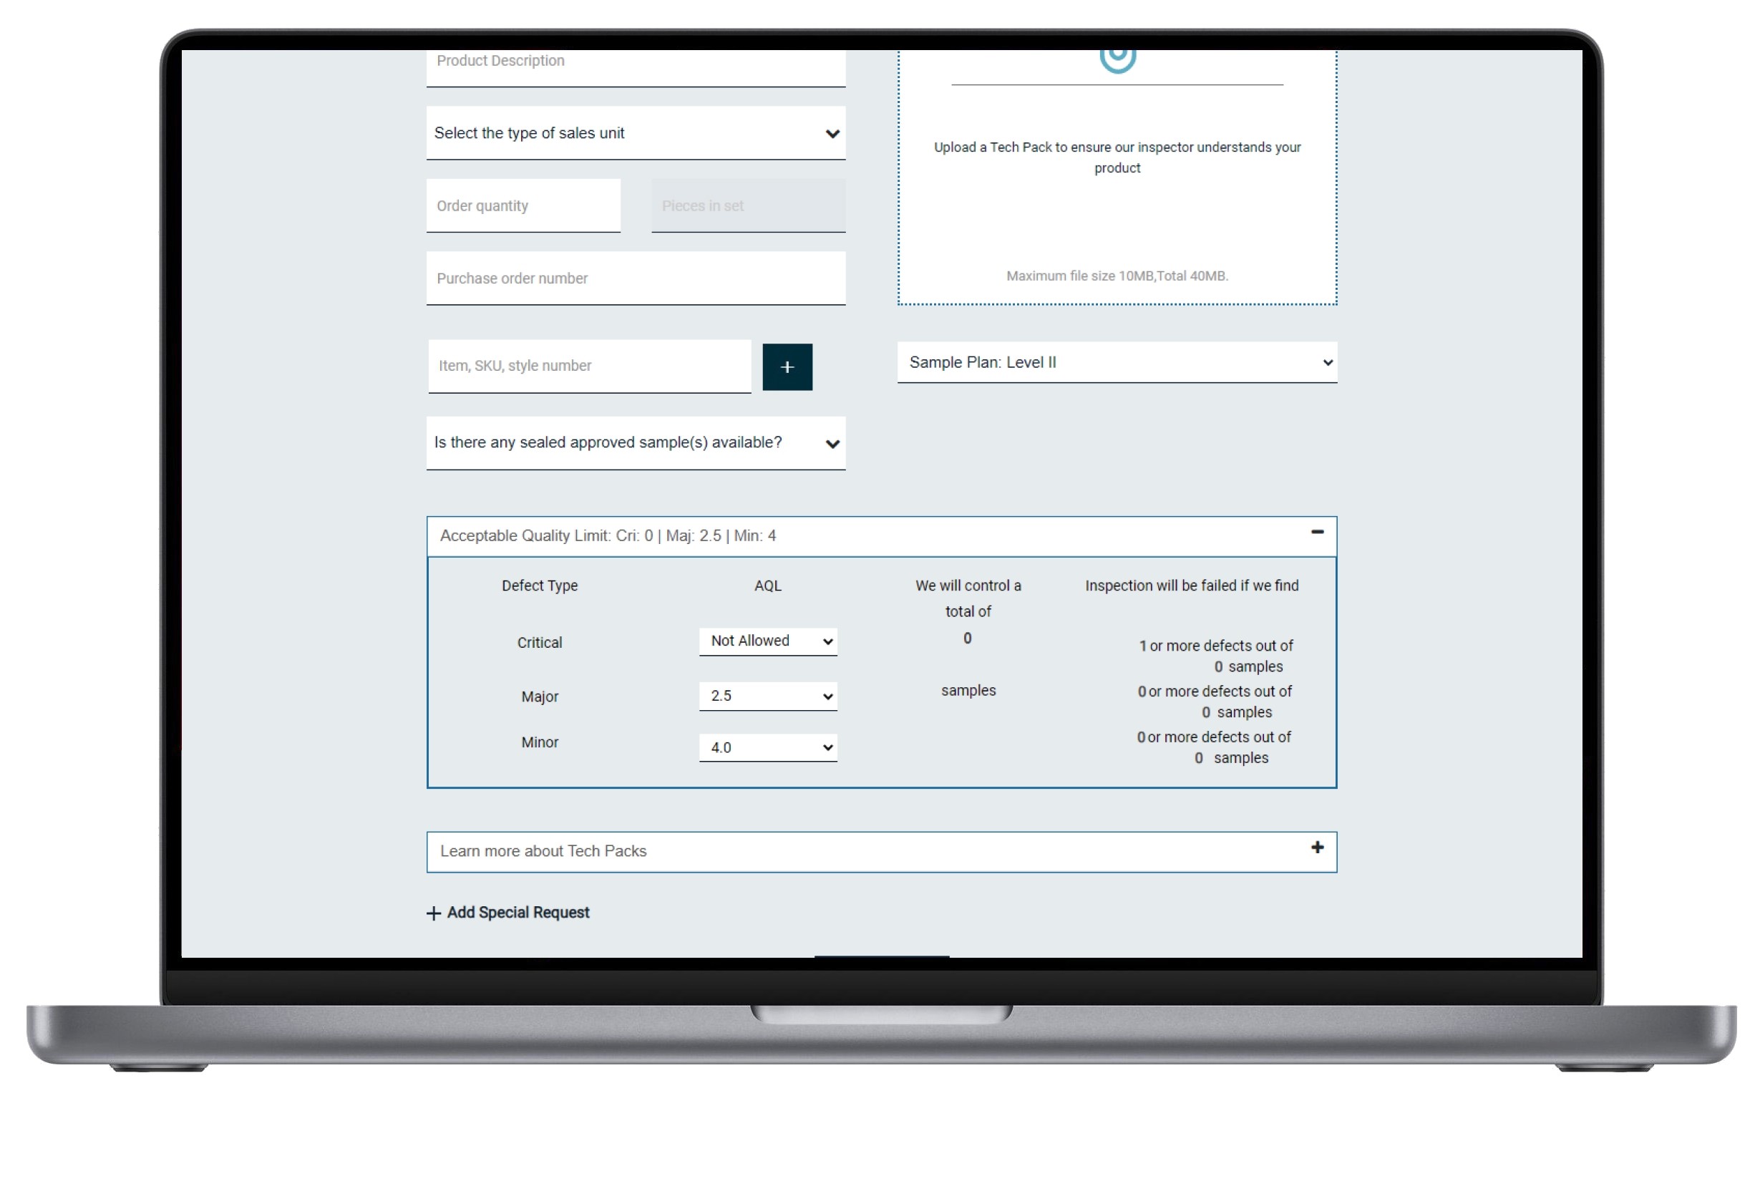The image size is (1755, 1204).
Task: Open the Minor AQL 4.0 dropdown
Action: [x=767, y=747]
